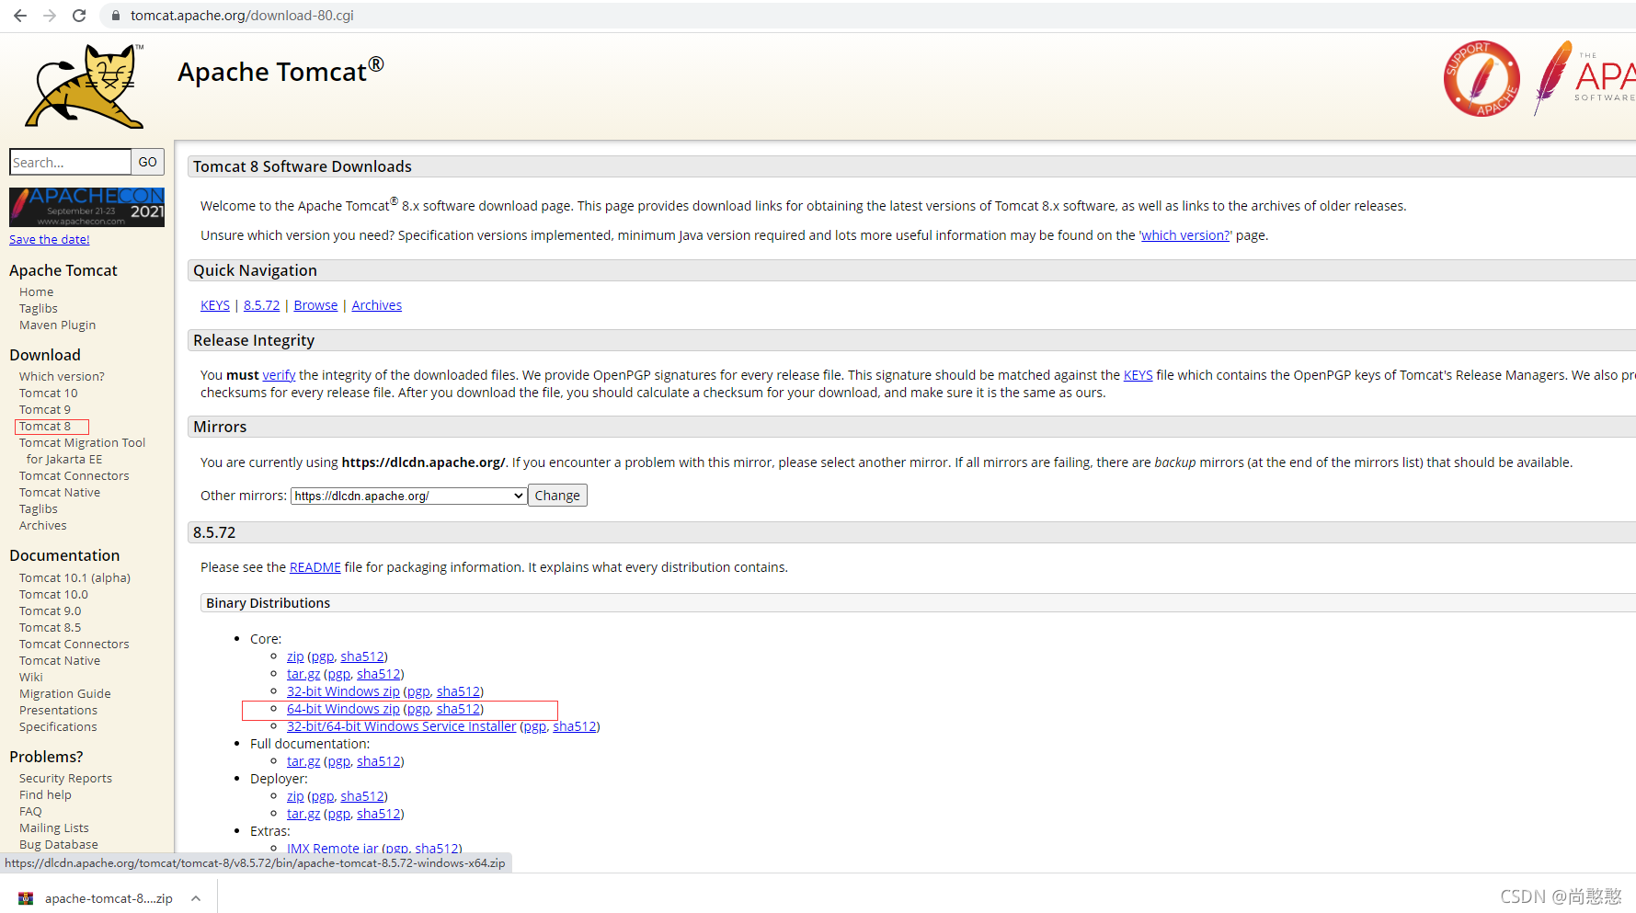Open the FAQ sidebar link

tap(30, 812)
